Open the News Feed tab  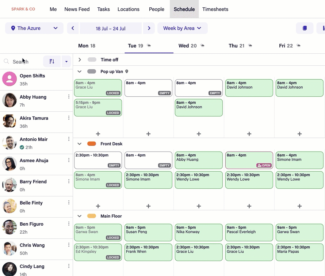pyautogui.click(x=77, y=9)
